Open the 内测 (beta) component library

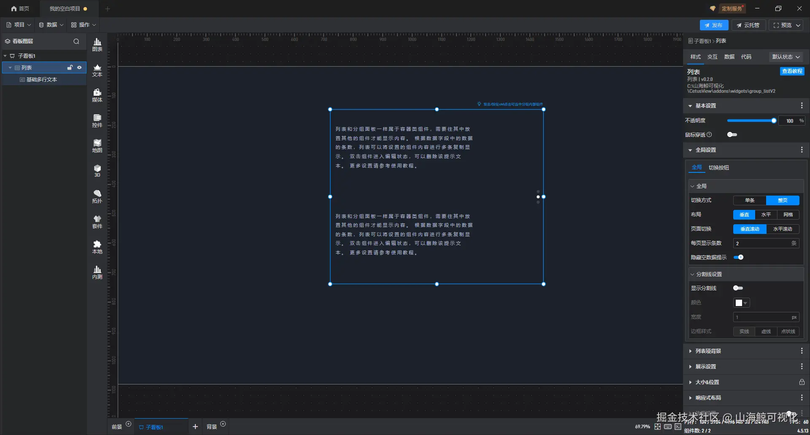click(97, 273)
